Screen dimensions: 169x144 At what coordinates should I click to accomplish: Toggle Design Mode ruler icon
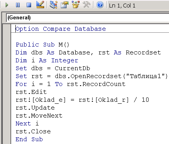[40, 5]
